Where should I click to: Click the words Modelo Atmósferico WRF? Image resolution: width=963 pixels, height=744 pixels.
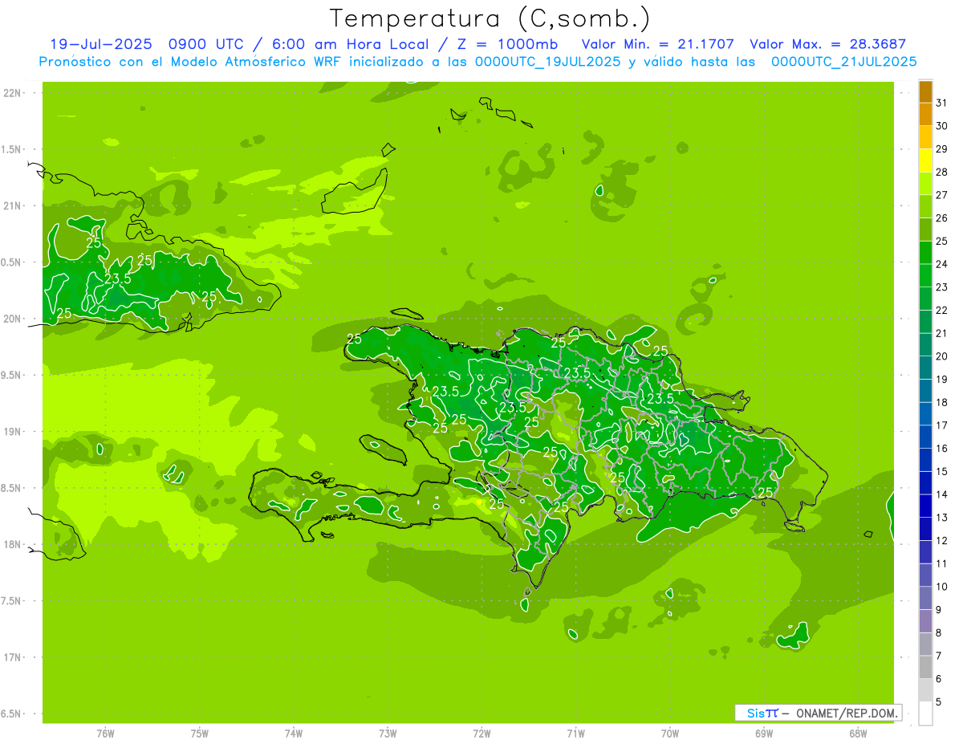click(255, 62)
